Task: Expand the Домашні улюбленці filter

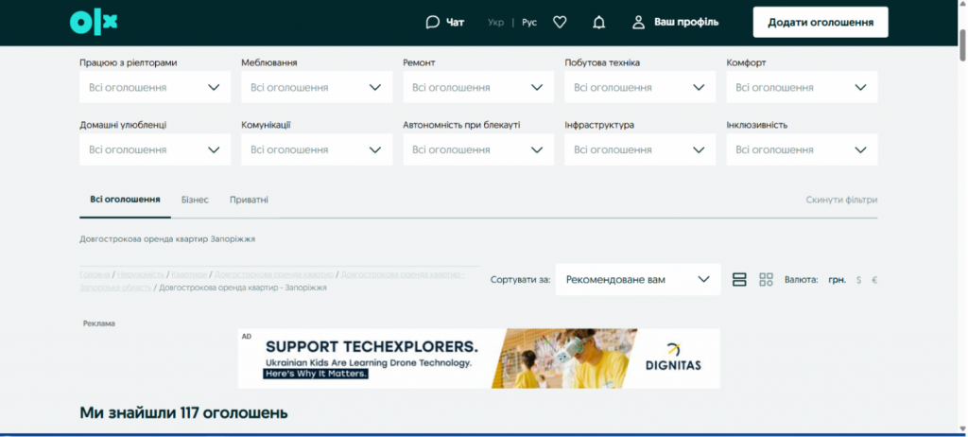Action: click(155, 149)
